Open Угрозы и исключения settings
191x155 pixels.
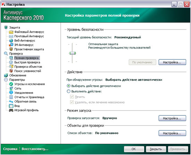coord(30,84)
